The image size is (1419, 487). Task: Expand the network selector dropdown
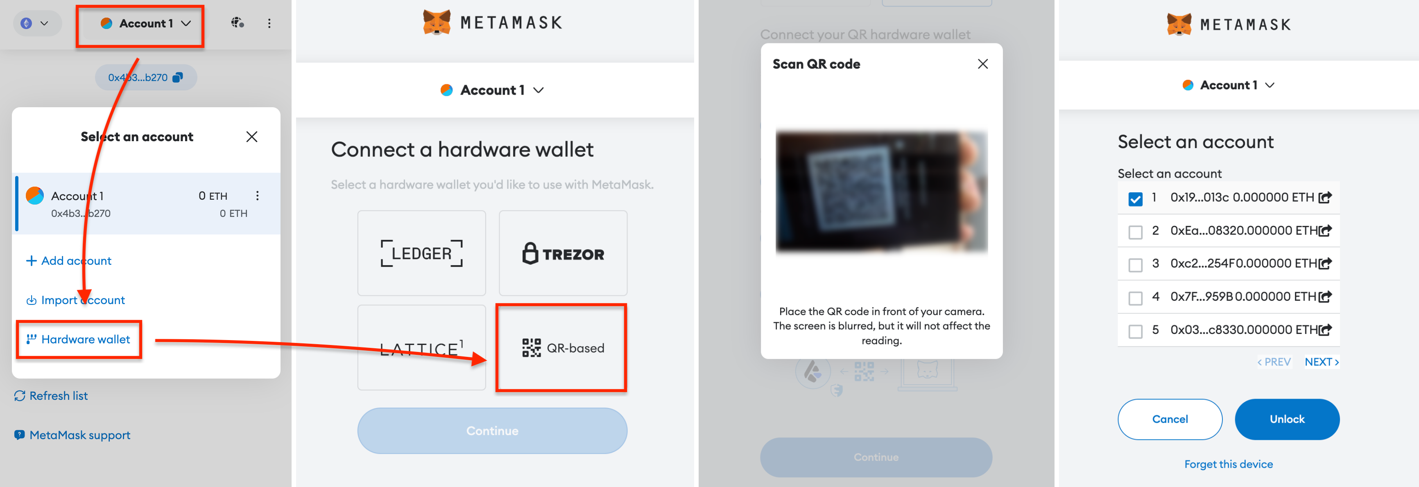coord(35,23)
